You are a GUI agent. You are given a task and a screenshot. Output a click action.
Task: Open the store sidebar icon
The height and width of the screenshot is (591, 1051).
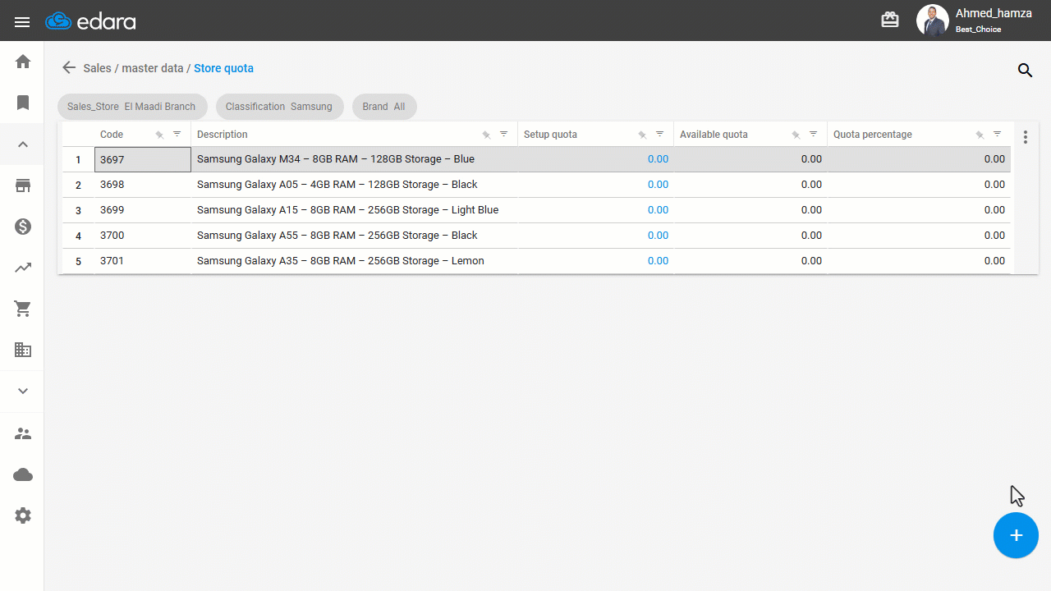pyautogui.click(x=23, y=186)
